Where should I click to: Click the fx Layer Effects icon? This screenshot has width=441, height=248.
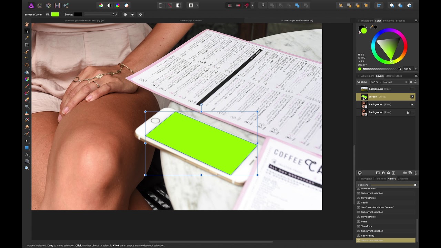388,173
